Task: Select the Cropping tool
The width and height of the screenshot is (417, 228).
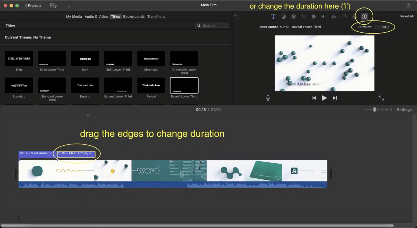Action: [304, 17]
